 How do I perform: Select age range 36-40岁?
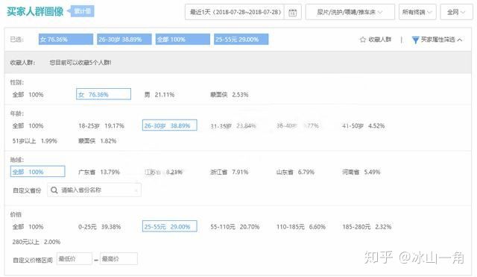point(297,126)
